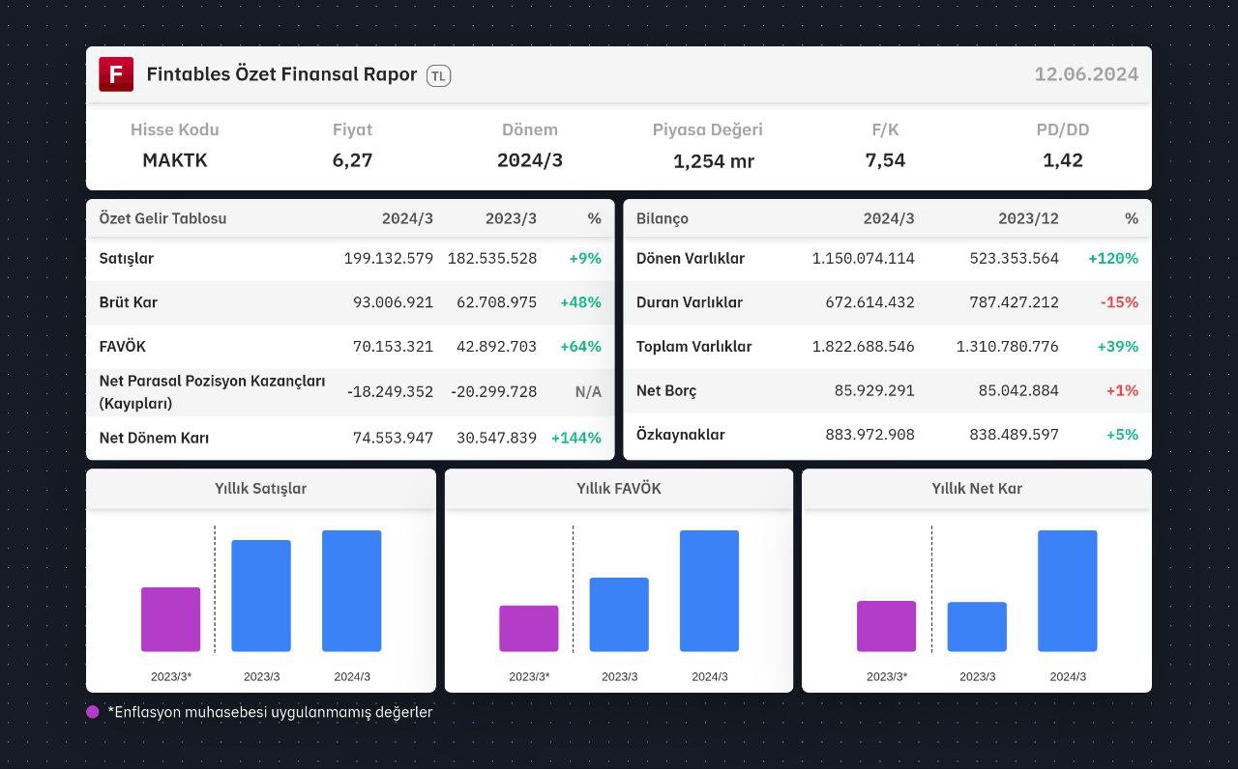Click the TL currency badge
The height and width of the screenshot is (769, 1238).
coord(438,75)
